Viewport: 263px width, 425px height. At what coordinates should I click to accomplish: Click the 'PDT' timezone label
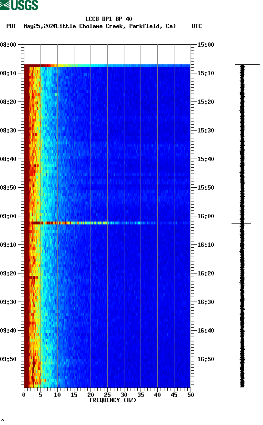click(x=11, y=26)
